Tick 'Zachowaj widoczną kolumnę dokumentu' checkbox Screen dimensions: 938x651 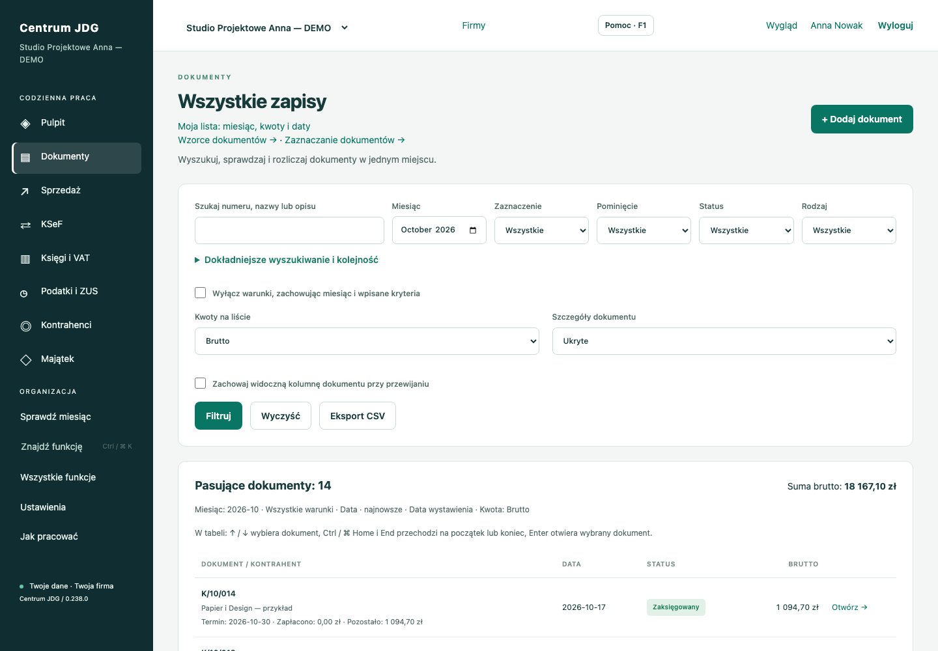click(x=201, y=383)
